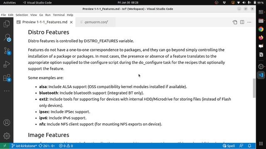Open the Selection menu

point(22,15)
